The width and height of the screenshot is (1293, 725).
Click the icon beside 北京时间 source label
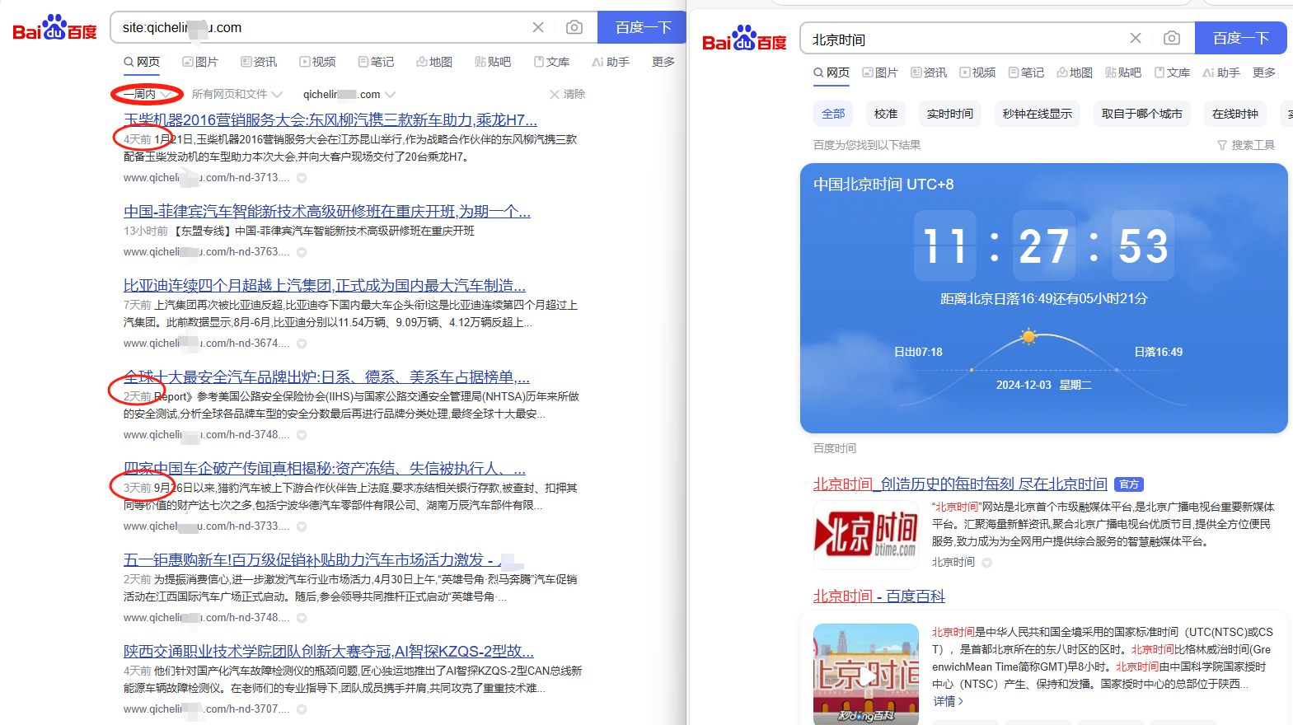pyautogui.click(x=986, y=563)
